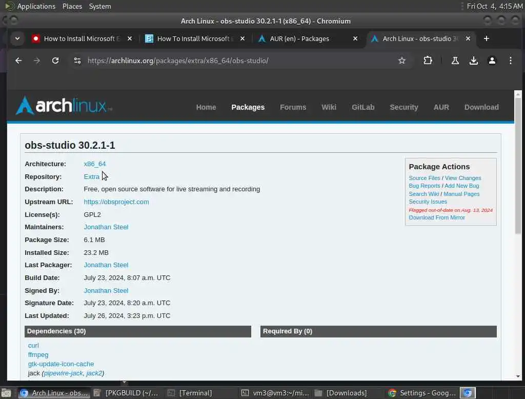This screenshot has width=525, height=399.
Task: Expand the tab search dropdown arrow
Action: tap(17, 38)
